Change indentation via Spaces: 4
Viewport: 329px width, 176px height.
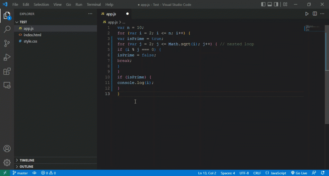[228, 173]
